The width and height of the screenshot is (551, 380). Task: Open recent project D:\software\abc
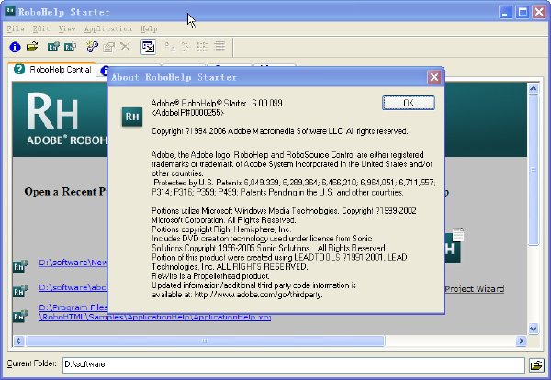[x=73, y=287]
